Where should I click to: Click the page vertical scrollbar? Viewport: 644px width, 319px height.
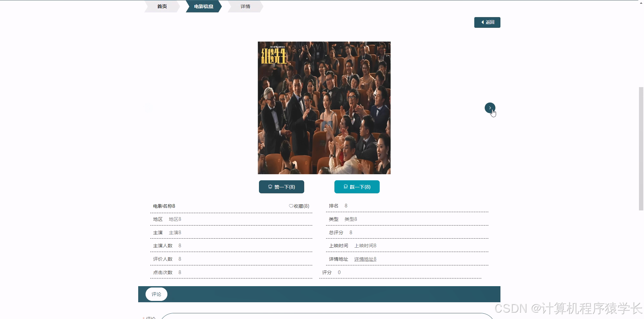tap(641, 149)
